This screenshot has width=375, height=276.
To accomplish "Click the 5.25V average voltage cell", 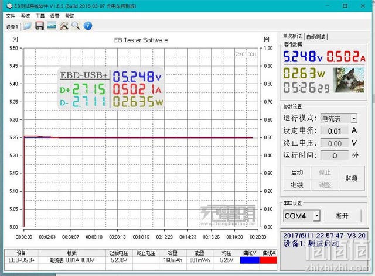I will 227,260.
